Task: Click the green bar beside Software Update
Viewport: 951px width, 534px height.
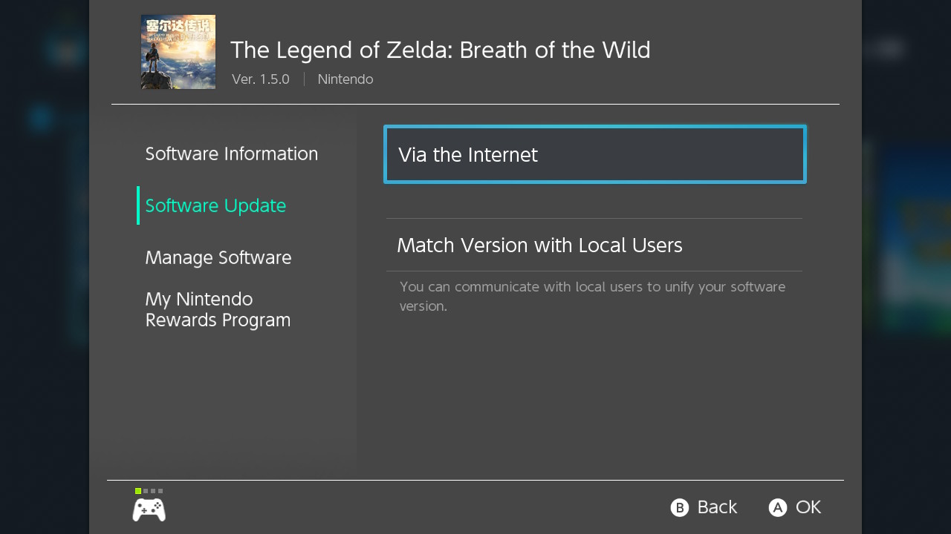Action: [x=138, y=205]
